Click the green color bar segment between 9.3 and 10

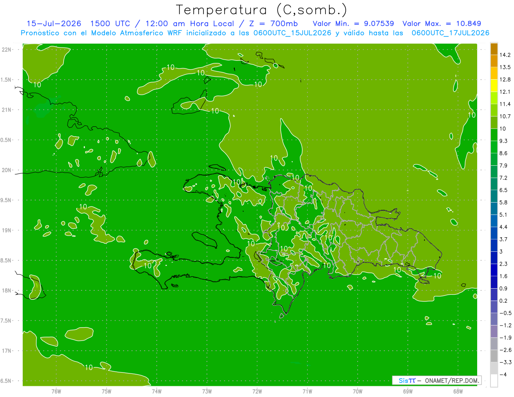click(494, 135)
